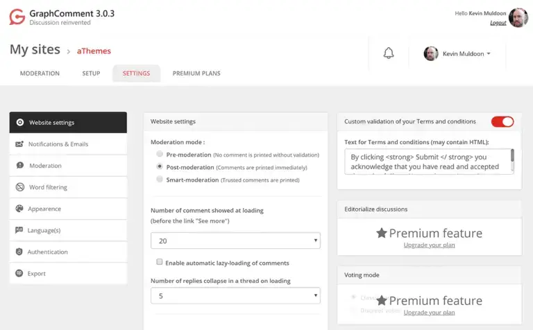
Task: Open Notifications & Emails settings
Action: tap(68, 144)
